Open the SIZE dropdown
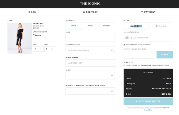The image size is (179, 115). [50, 49]
